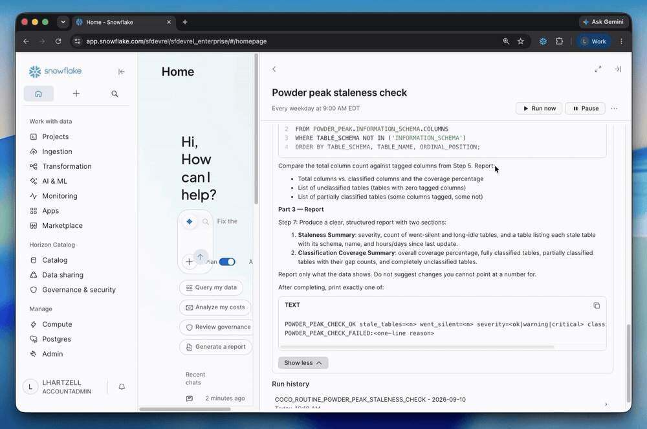Screen dimensions: 647x429
Task: Add attachment with chat plus button
Action: (x=189, y=261)
